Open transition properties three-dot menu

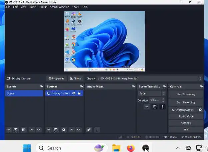pos(162,107)
